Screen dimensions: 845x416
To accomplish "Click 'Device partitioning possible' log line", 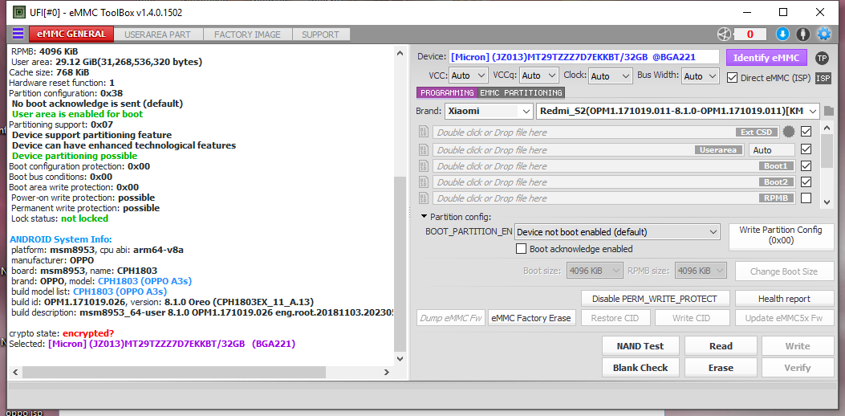I will [x=75, y=156].
